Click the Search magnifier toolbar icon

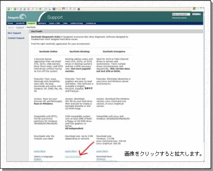click(33, 9)
